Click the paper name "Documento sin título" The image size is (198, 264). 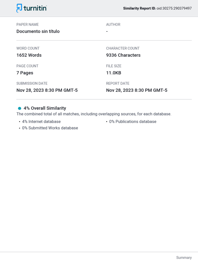coord(38,31)
